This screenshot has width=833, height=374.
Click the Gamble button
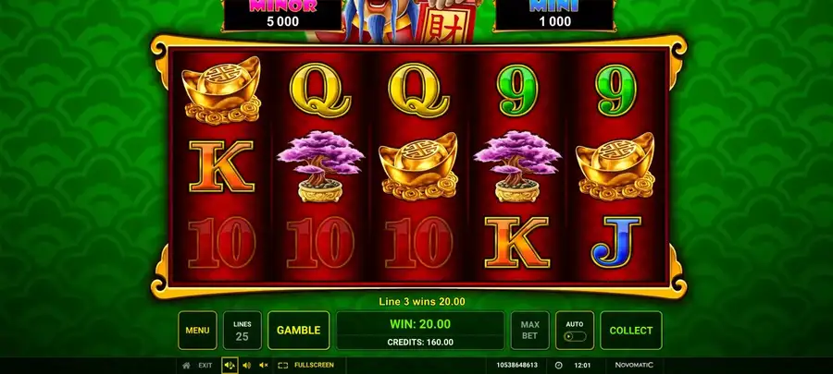tap(299, 330)
